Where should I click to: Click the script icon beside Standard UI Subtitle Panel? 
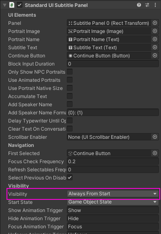click(12, 5)
